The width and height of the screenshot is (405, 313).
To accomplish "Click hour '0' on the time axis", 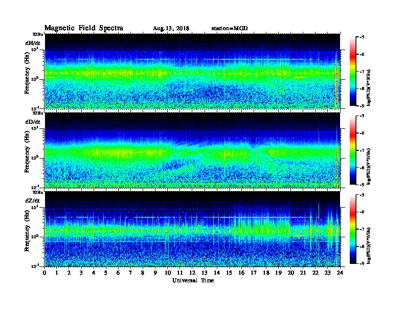I will tap(44, 273).
